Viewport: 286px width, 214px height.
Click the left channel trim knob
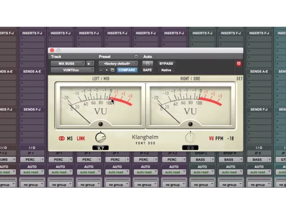[101, 137]
